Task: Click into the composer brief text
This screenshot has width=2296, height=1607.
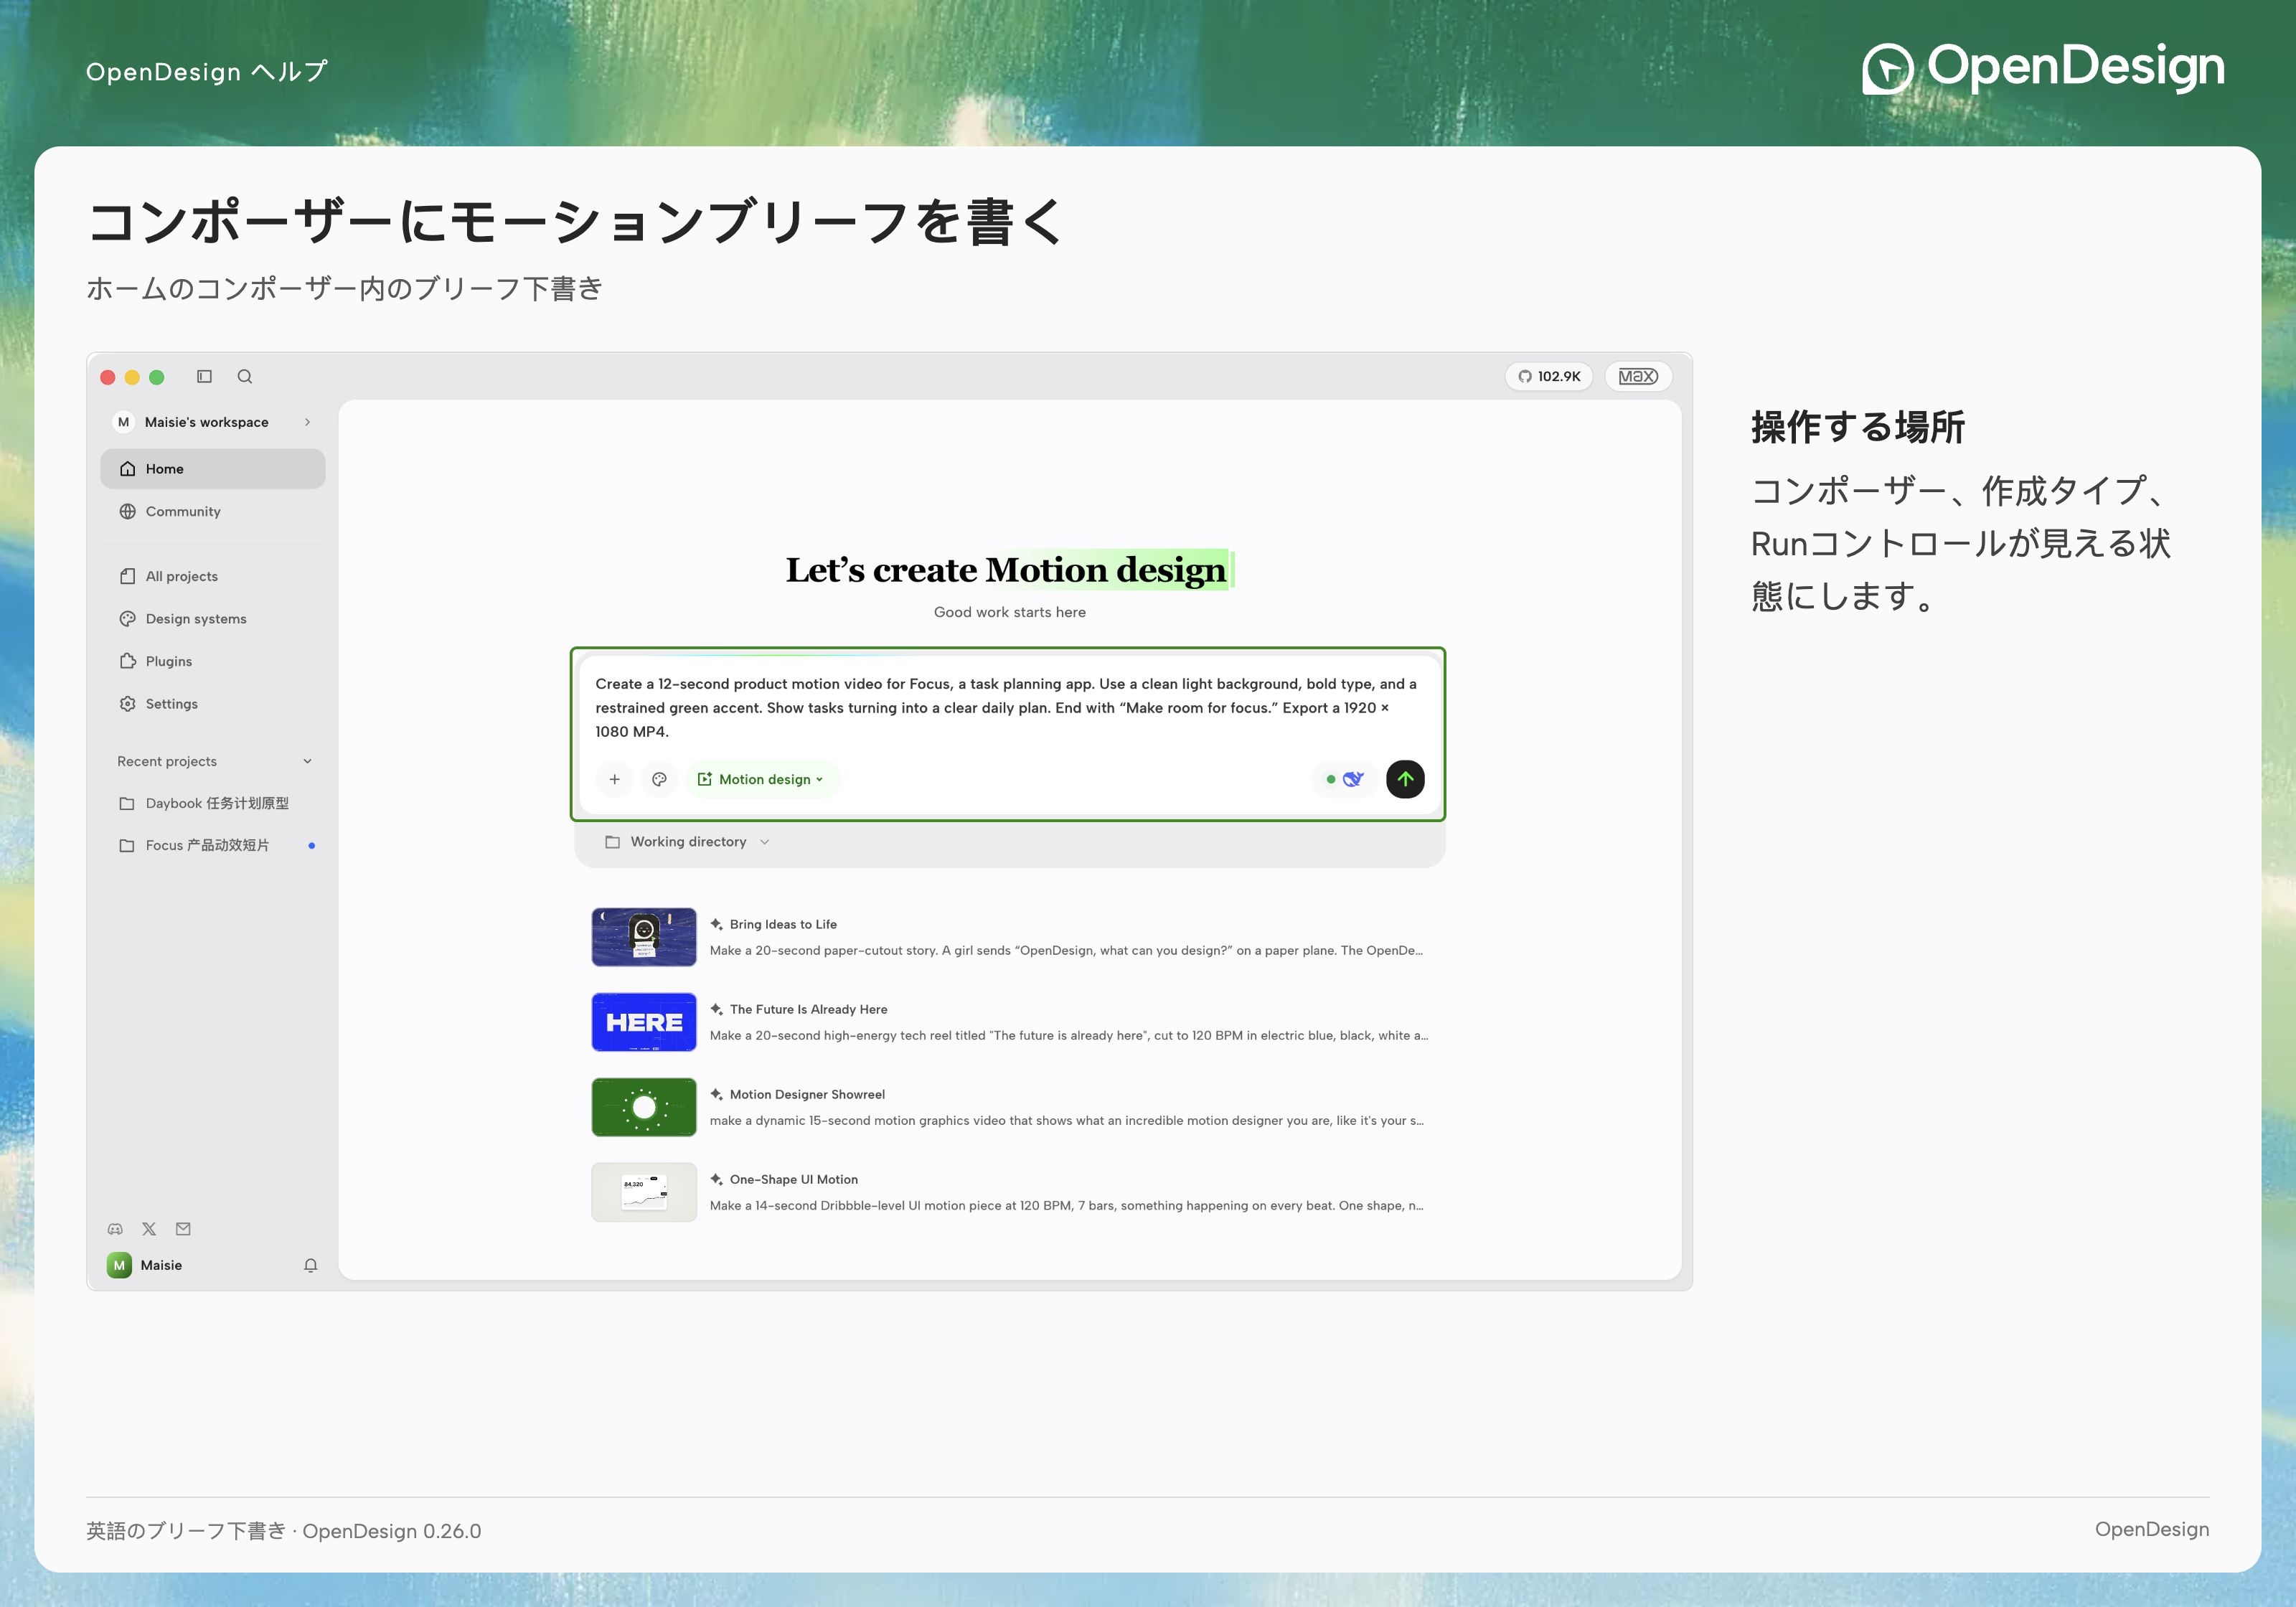Action: click(1007, 708)
